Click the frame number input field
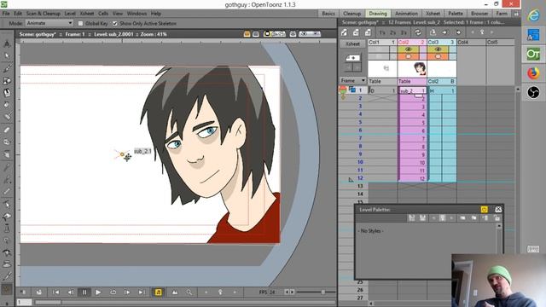This screenshot has width=546, height=307. tap(25, 302)
